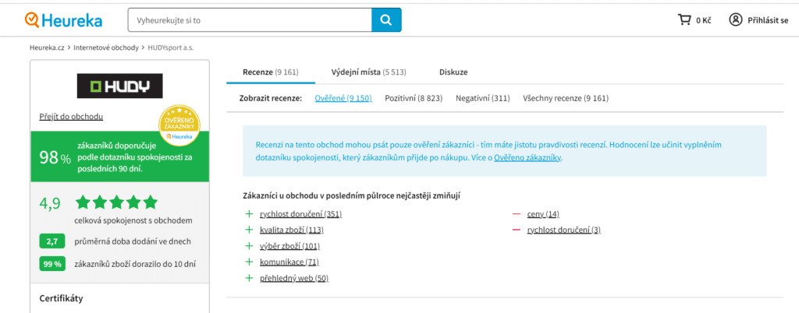Filter reviews by Pozitivní (8 823)
This screenshot has width=799, height=313.
414,98
